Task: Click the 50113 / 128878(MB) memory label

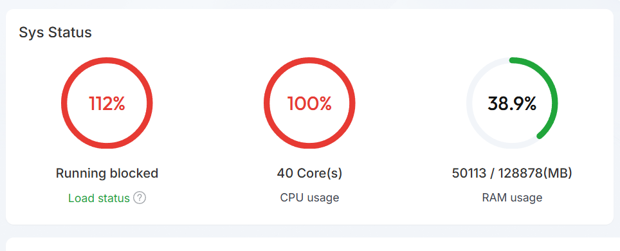Action: pos(512,173)
